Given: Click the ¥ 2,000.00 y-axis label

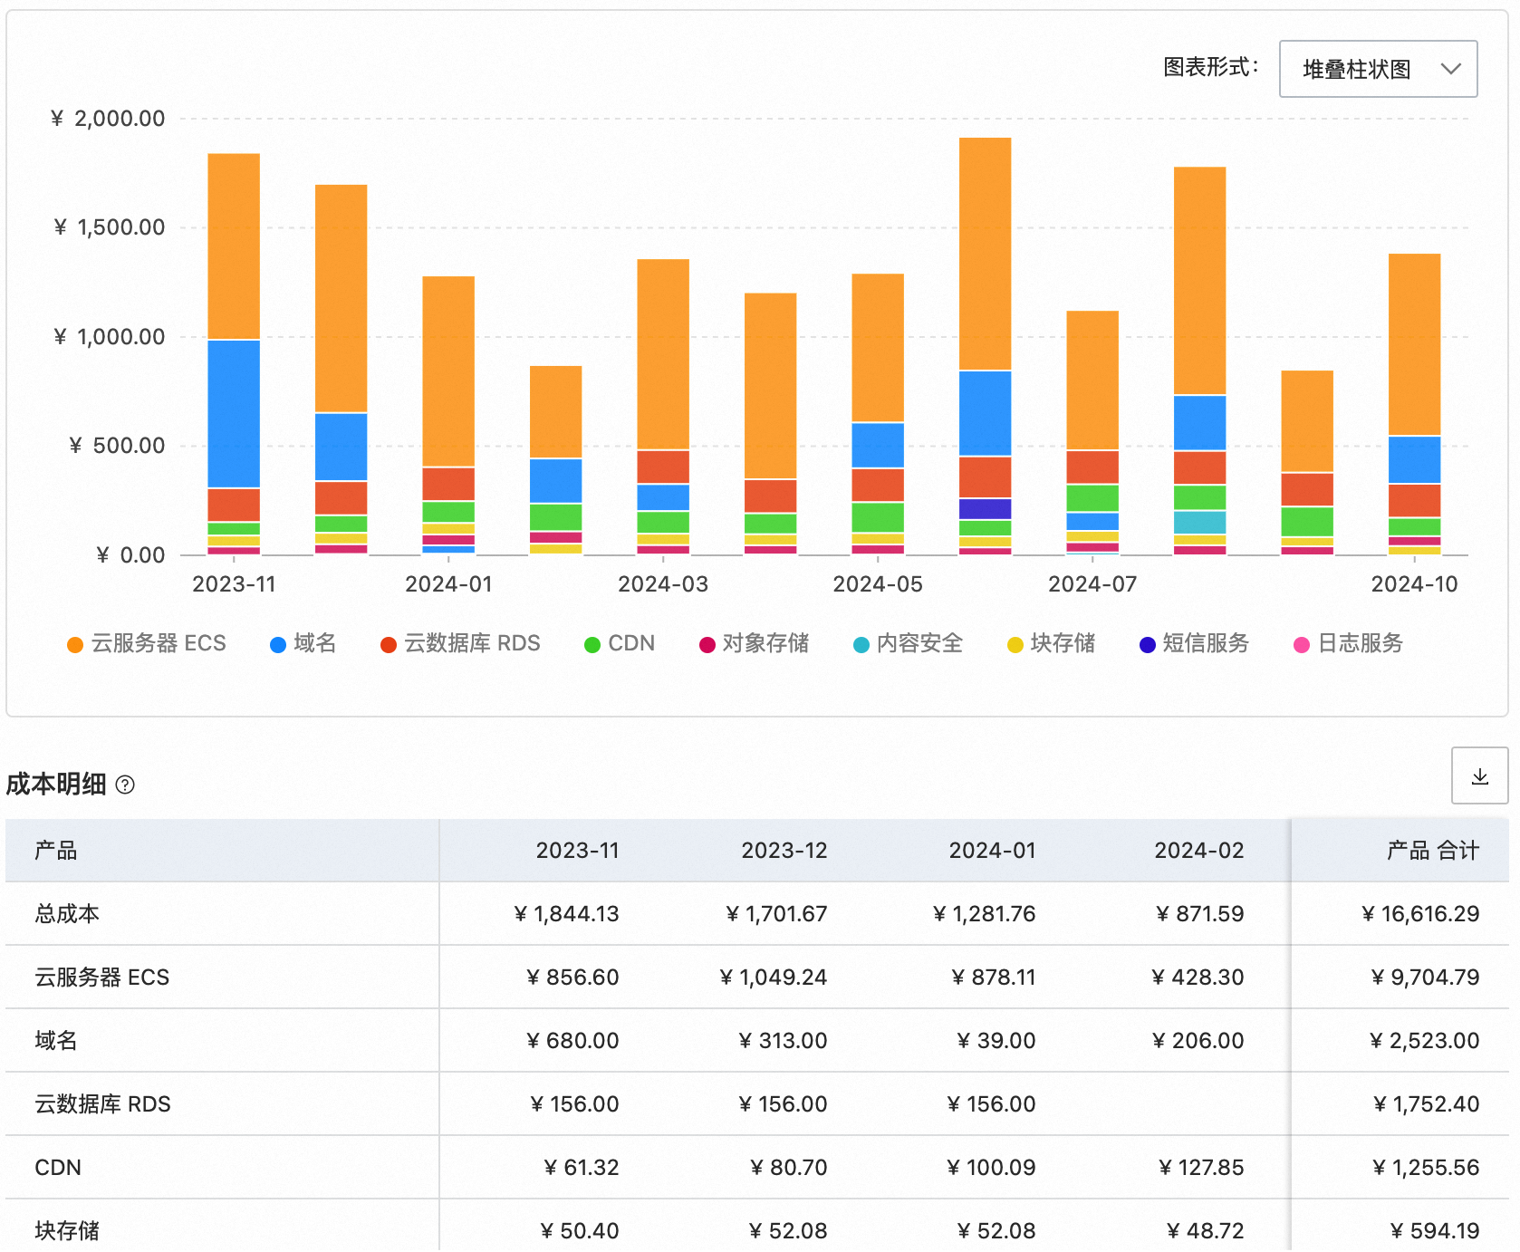Looking at the screenshot, I should [x=108, y=119].
